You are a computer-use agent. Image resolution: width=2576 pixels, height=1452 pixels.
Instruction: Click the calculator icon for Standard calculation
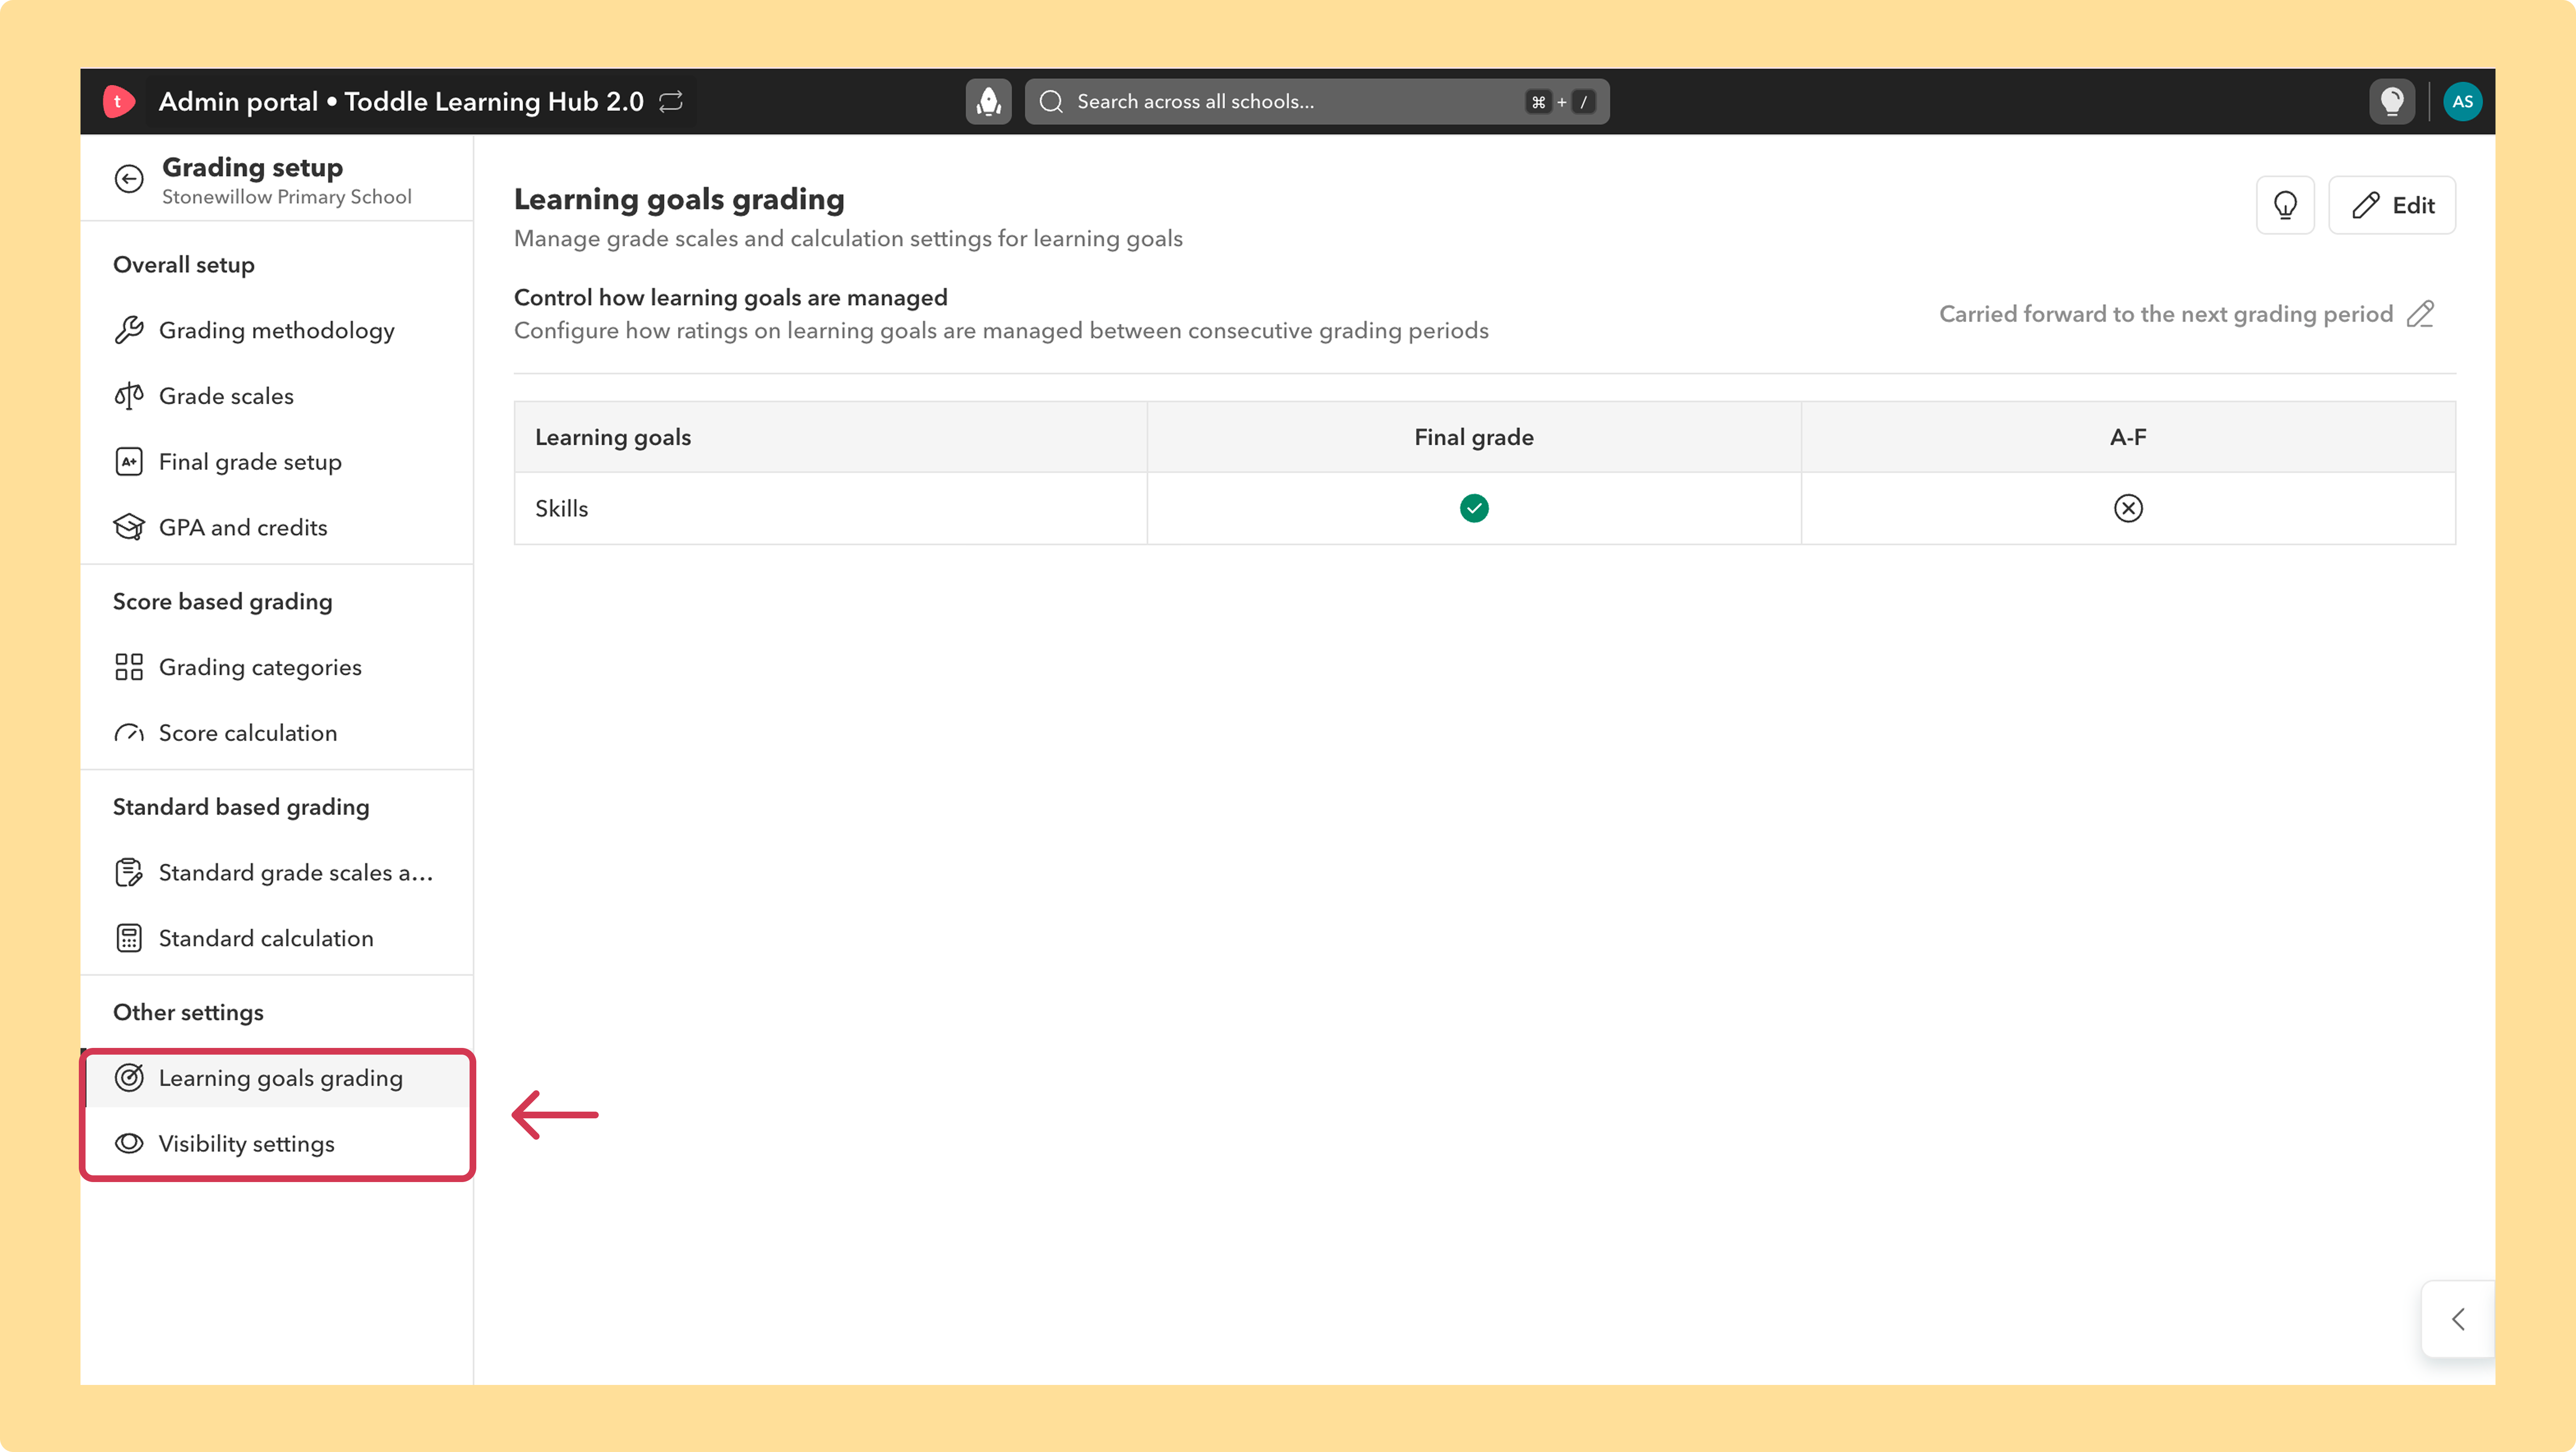pyautogui.click(x=129, y=938)
